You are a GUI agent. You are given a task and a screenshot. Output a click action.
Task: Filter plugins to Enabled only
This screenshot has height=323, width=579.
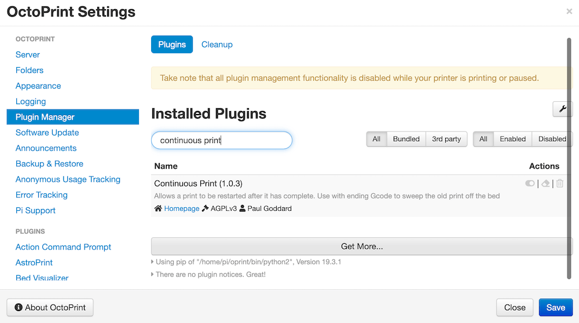point(512,139)
